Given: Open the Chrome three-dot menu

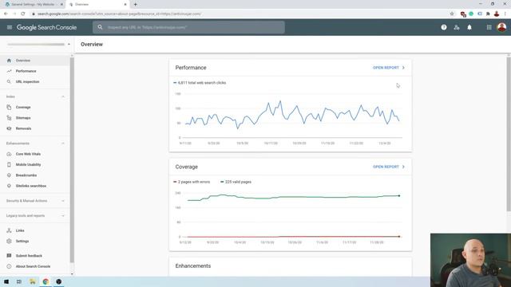Looking at the screenshot, I should (x=505, y=14).
